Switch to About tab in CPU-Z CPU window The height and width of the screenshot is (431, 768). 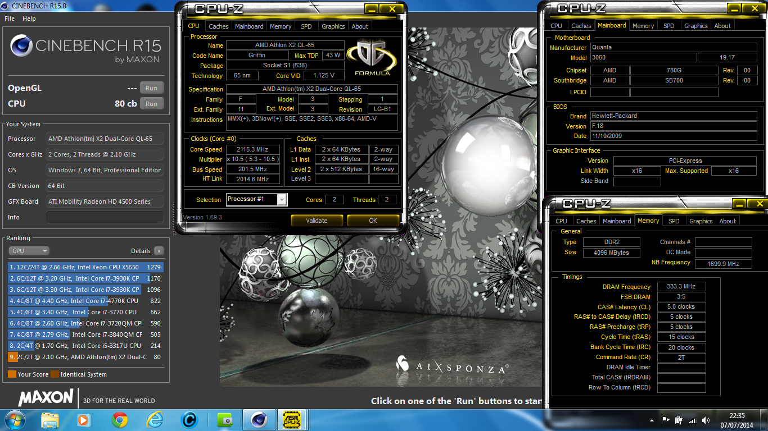pyautogui.click(x=360, y=26)
